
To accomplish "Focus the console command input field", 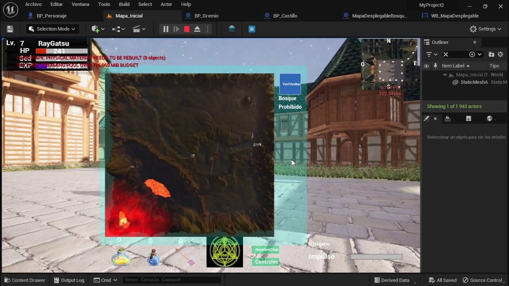I will tap(172, 280).
